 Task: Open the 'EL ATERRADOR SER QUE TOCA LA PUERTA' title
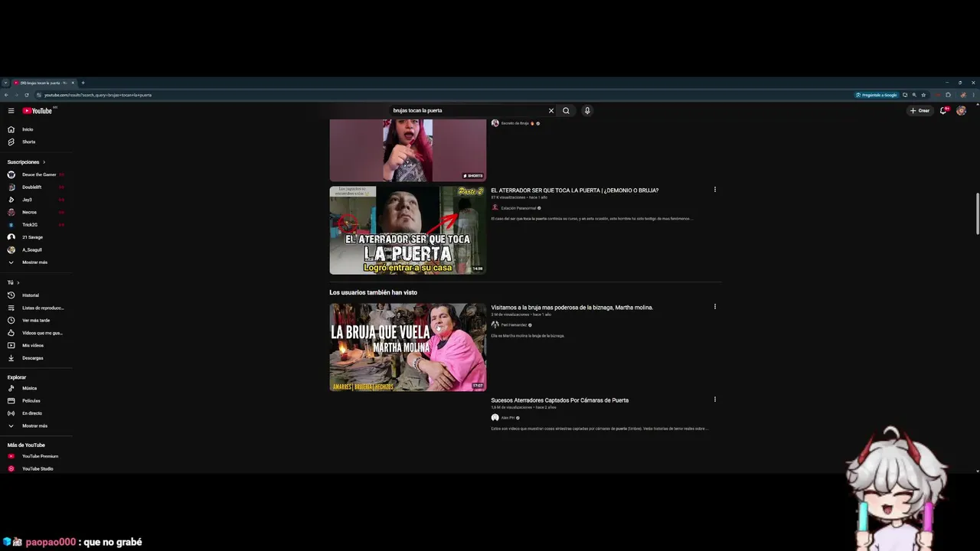pyautogui.click(x=574, y=191)
